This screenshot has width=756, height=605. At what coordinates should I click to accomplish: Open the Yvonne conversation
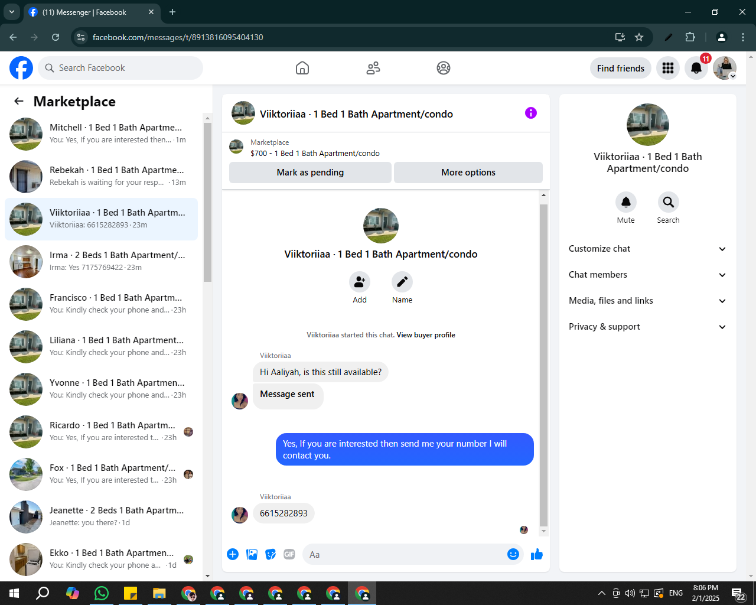click(102, 389)
